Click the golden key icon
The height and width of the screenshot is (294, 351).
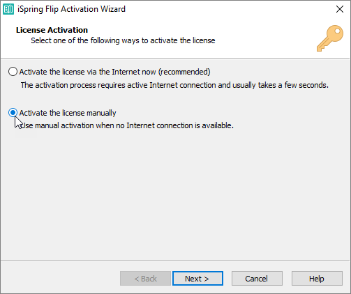click(330, 38)
